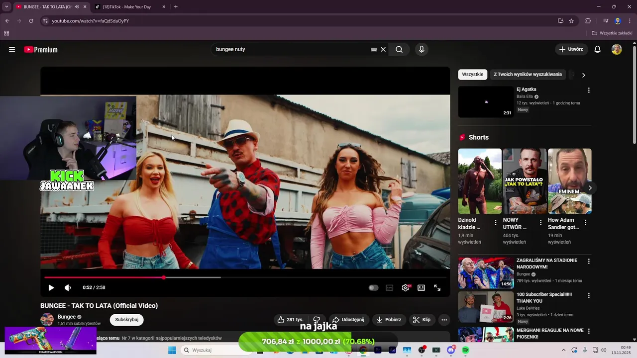Switch to theater mode

(422, 287)
